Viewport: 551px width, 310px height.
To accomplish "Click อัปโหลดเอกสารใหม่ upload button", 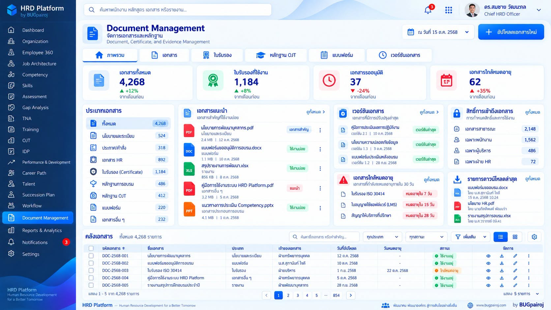I will 511,32.
